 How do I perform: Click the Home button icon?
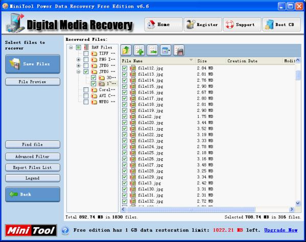151,25
